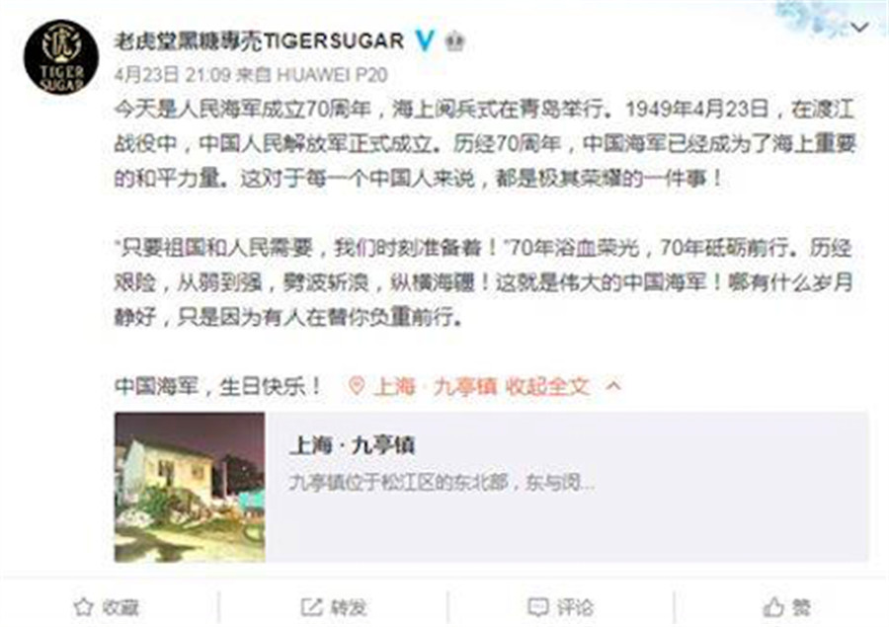The height and width of the screenshot is (627, 889).
Task: Click the repost arrow icon
Action: [x=311, y=607]
